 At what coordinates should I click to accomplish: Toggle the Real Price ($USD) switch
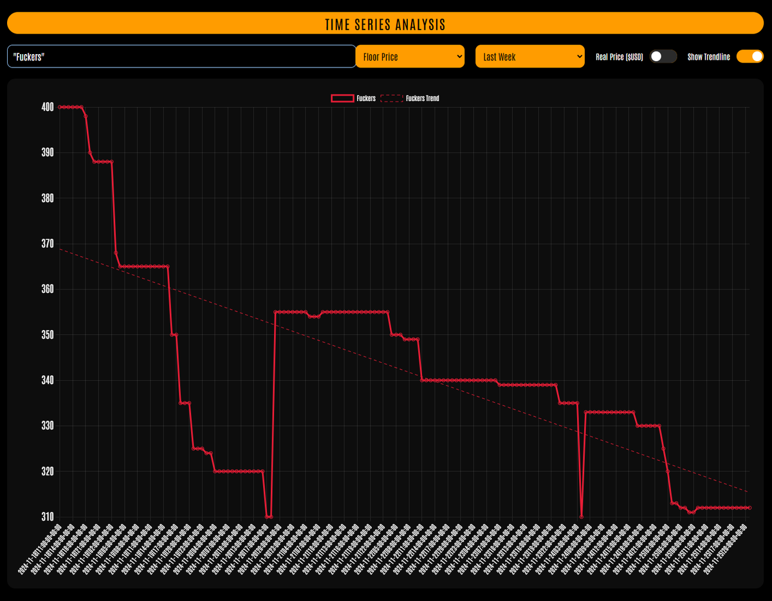point(663,57)
